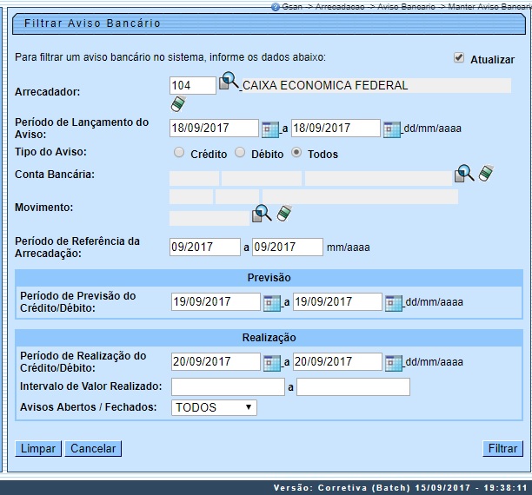532x495 pixels.
Task: Uncheck the Atualizar checkbox
Action: coord(458,58)
